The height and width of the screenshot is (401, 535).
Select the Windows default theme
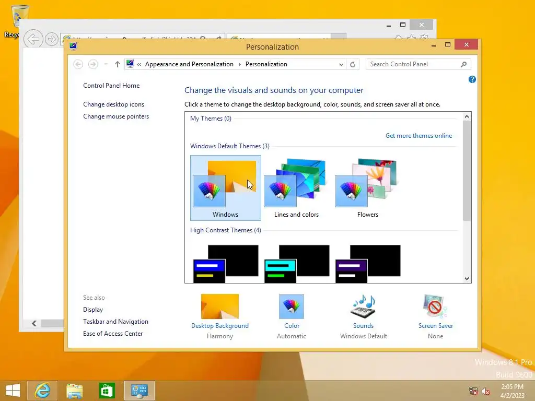tap(226, 187)
